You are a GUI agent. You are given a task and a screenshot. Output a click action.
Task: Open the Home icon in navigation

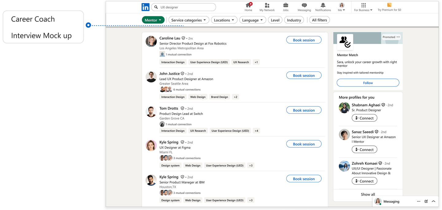coord(248,5)
